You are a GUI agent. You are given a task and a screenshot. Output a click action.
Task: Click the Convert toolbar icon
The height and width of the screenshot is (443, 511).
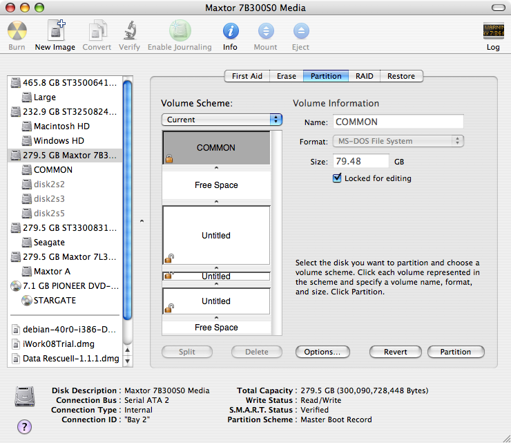click(x=97, y=31)
